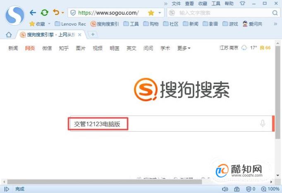Click the home icon left of tabs
Screen dimensions: 282x193
pyautogui.click(x=9, y=35)
